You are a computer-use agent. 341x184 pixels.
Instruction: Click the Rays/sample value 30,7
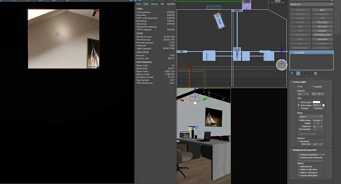point(172,80)
